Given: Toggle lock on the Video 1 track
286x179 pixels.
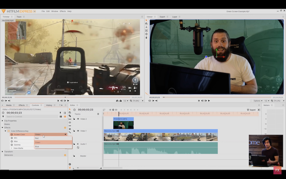Looking at the screenshot, I should (74, 131).
